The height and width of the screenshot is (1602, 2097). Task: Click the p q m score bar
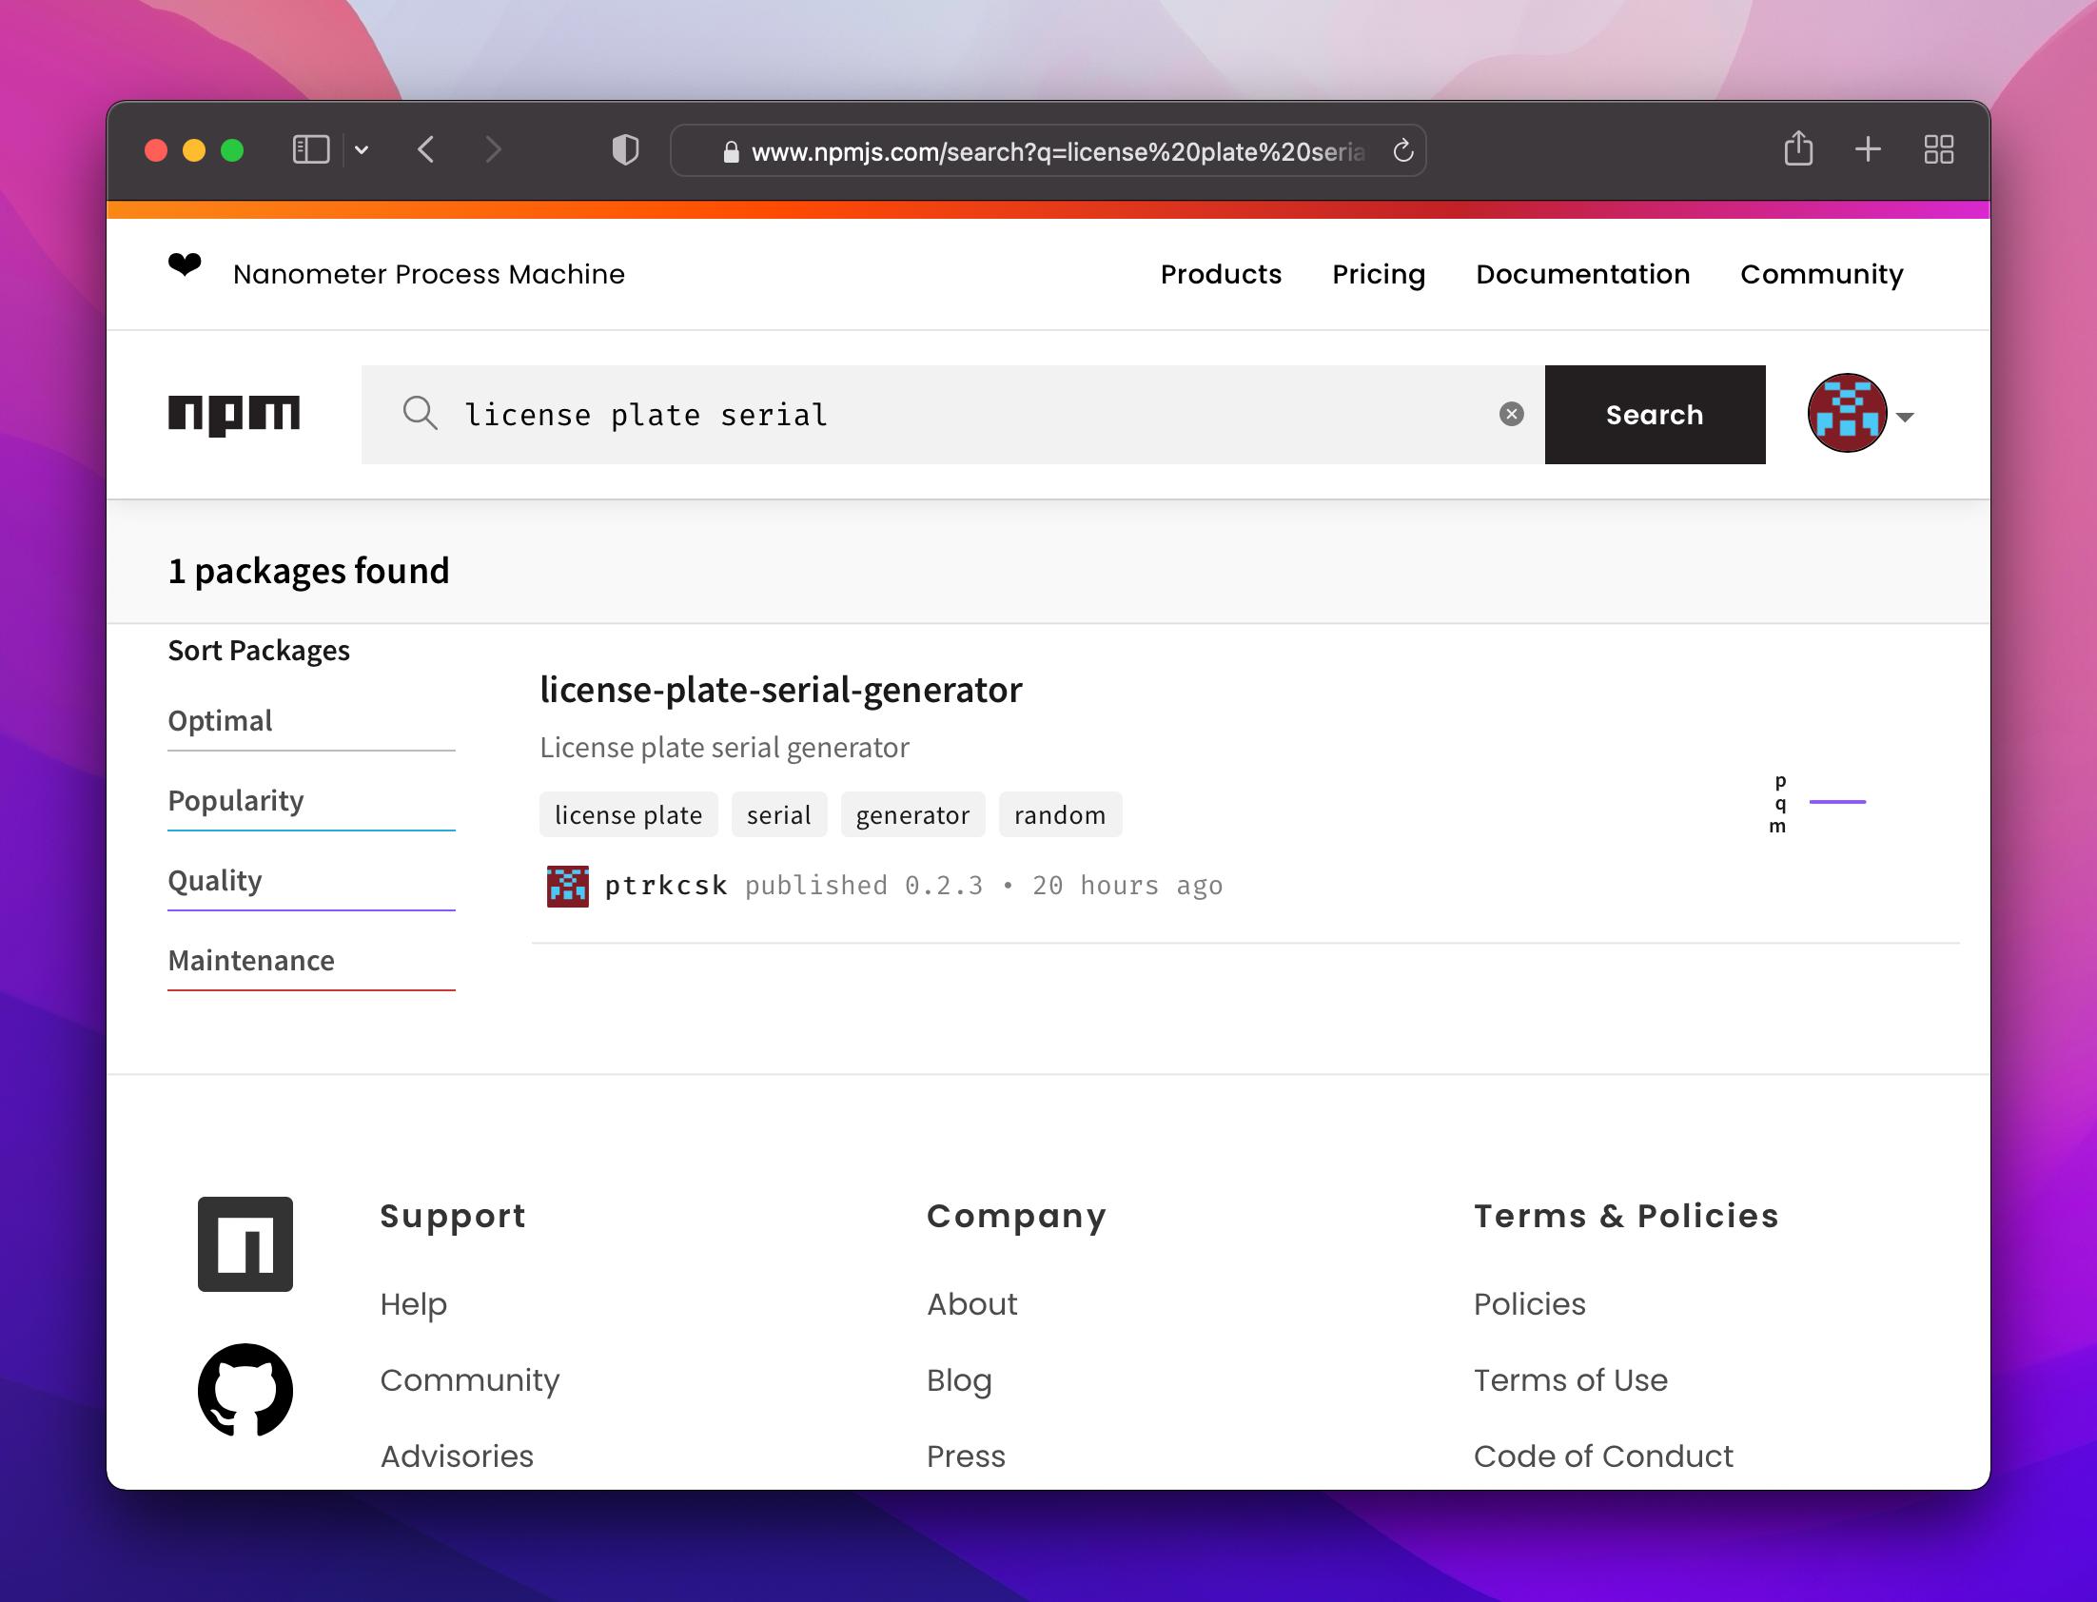pyautogui.click(x=1816, y=803)
